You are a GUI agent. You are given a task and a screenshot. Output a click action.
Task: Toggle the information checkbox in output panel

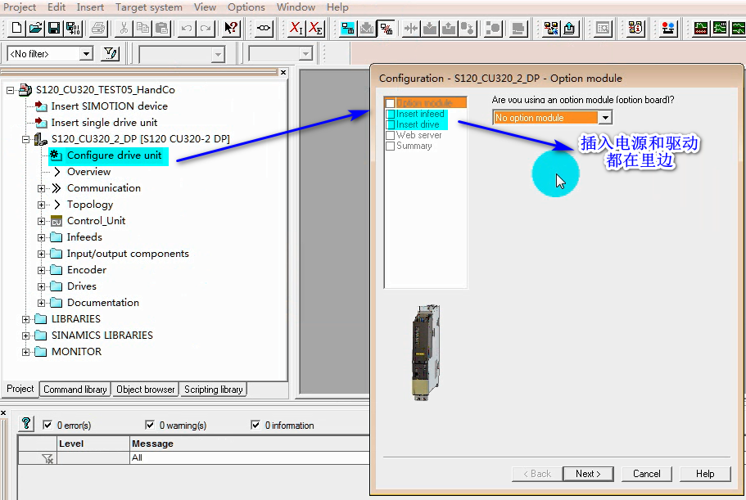tap(256, 426)
